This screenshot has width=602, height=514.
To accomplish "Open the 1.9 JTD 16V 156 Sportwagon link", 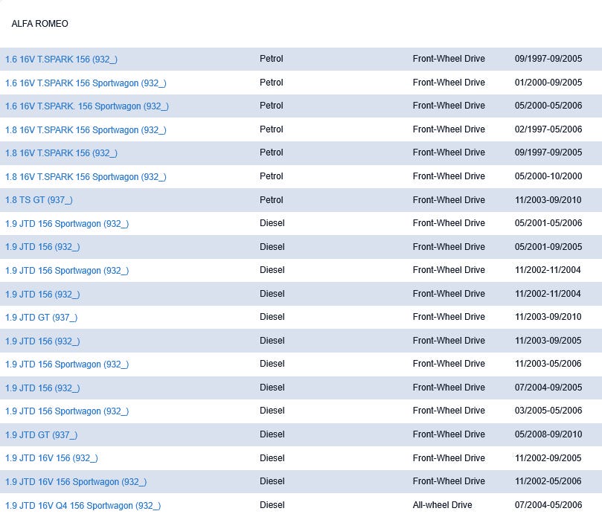I will click(x=76, y=481).
